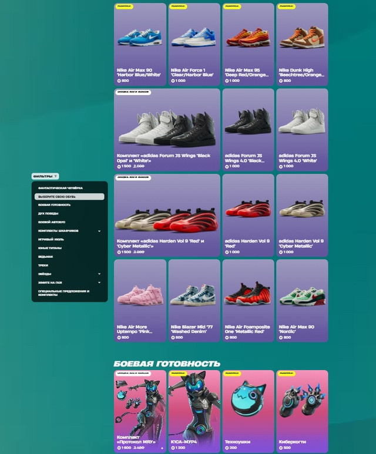Open adidas Forum JS Wings 4.0 'Black' card
Image resolution: width=376 pixels, height=454 pixels.
[249, 130]
